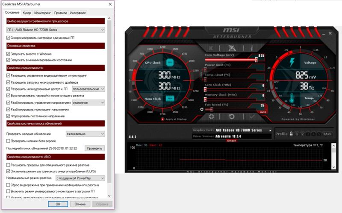Toggle the Auto fan speed button
Image resolution: width=342 pixels, height=213 pixels.
pyautogui.click(x=263, y=112)
